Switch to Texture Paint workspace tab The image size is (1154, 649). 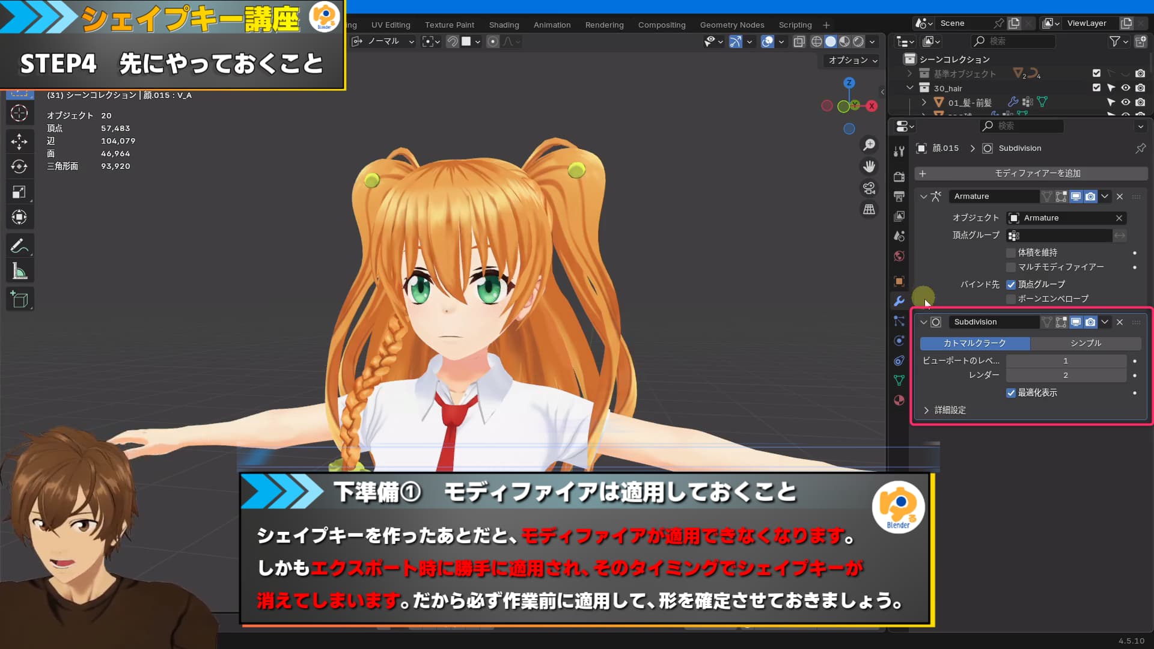click(x=450, y=25)
